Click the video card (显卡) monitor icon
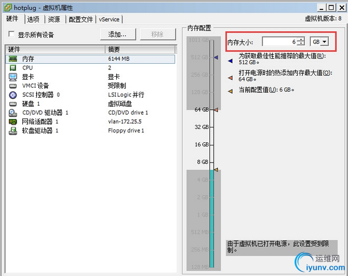The height and width of the screenshot is (276, 348). [13, 77]
